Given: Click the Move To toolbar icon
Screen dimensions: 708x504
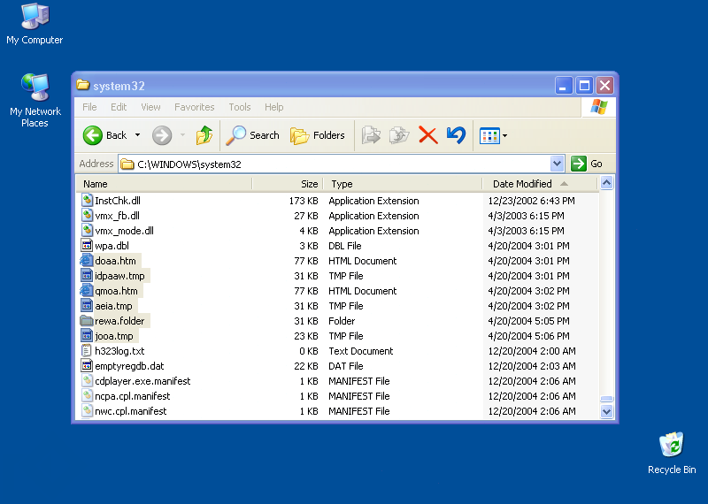Looking at the screenshot, I should point(371,135).
